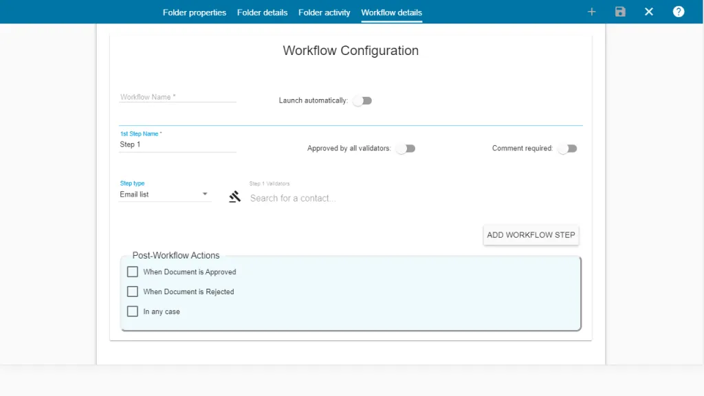Focus the Workflow Name field
This screenshot has width=704, height=396.
tap(177, 97)
